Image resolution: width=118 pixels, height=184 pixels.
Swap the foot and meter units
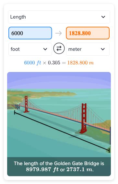pyautogui.click(x=59, y=48)
